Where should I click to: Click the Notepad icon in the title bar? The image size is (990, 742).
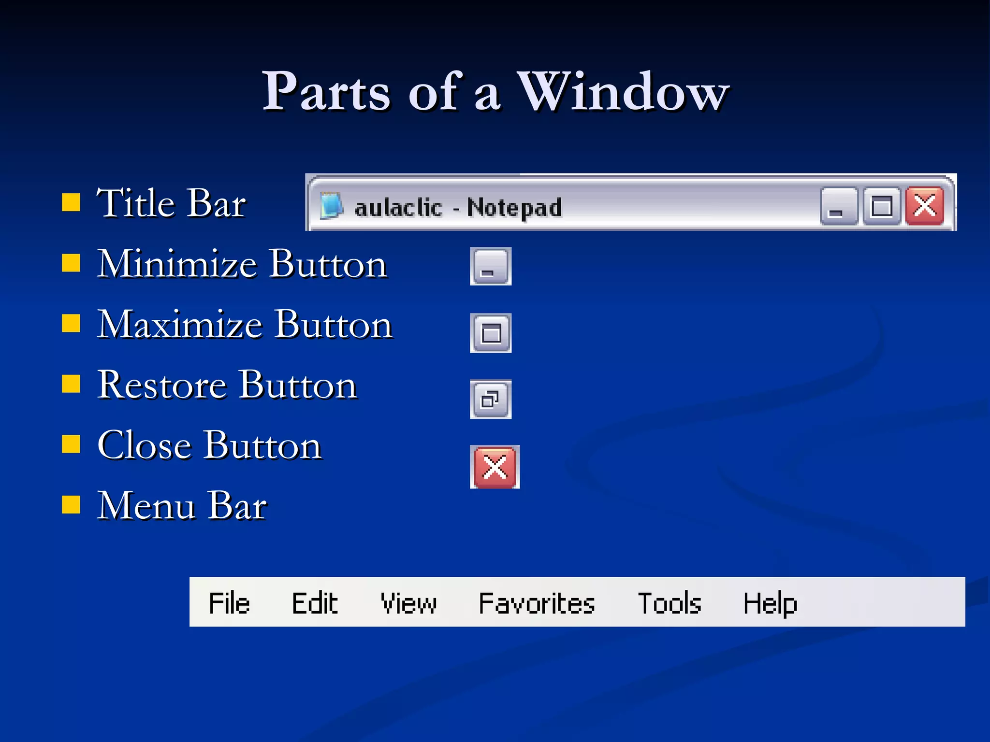332,205
